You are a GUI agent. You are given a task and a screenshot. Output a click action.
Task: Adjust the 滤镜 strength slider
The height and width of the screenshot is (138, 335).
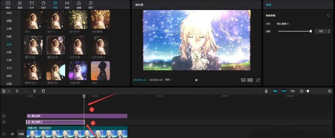click(x=294, y=31)
